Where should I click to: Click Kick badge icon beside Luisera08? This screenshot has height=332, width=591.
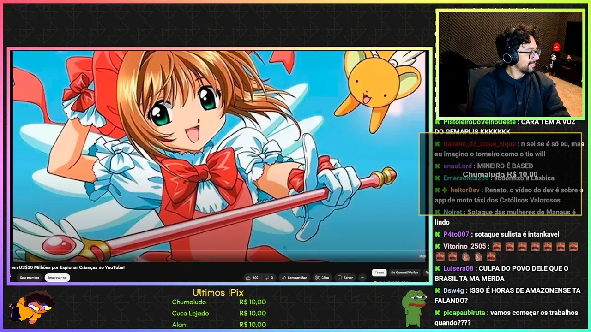tap(438, 268)
